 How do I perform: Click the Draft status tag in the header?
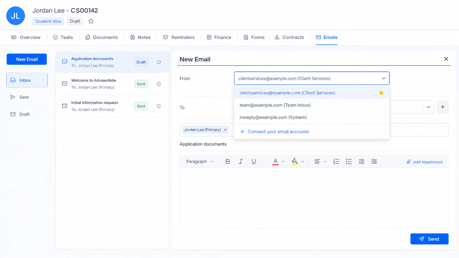[75, 21]
